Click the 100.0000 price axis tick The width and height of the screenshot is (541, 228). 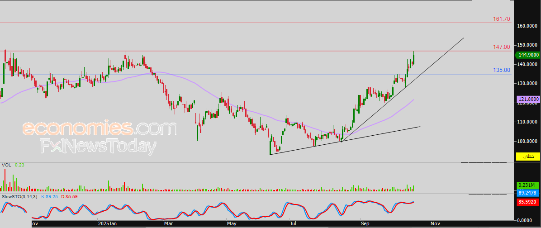coord(527,141)
